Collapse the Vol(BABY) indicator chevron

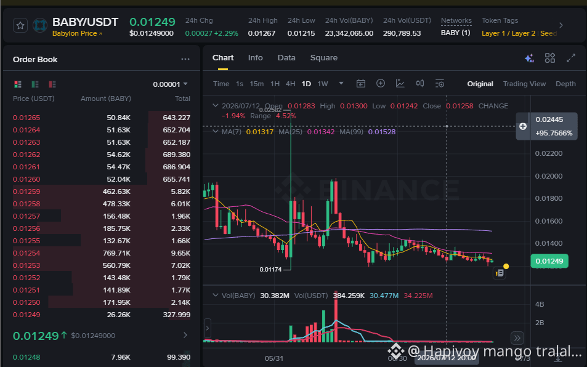215,295
